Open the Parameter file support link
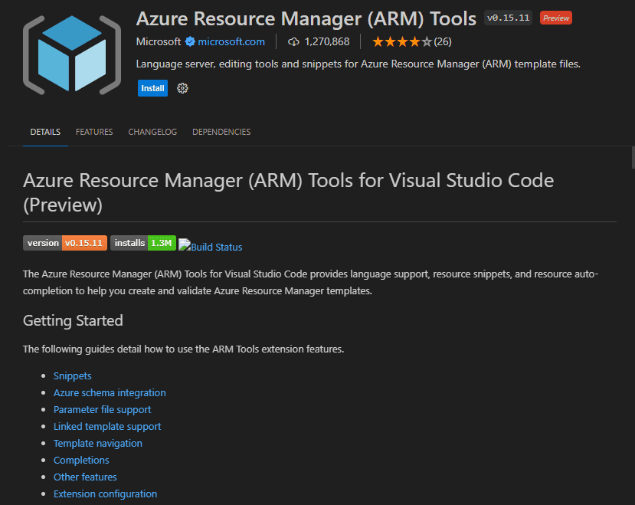The height and width of the screenshot is (505, 635). coord(102,410)
